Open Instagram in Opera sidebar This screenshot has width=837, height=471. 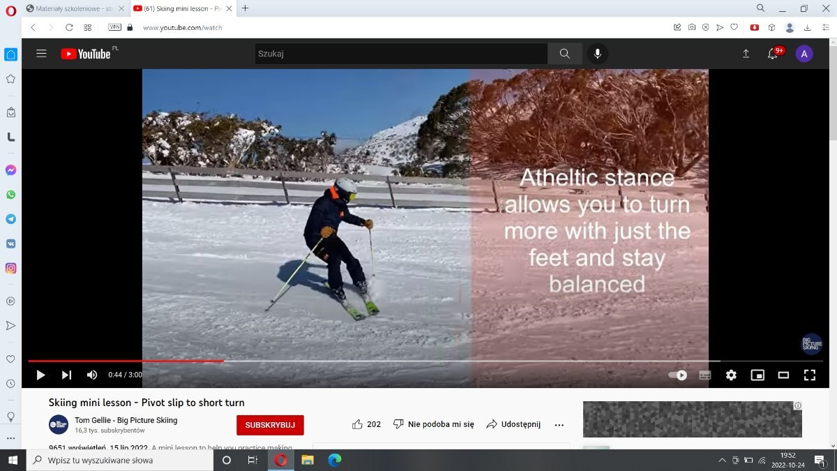pos(10,268)
